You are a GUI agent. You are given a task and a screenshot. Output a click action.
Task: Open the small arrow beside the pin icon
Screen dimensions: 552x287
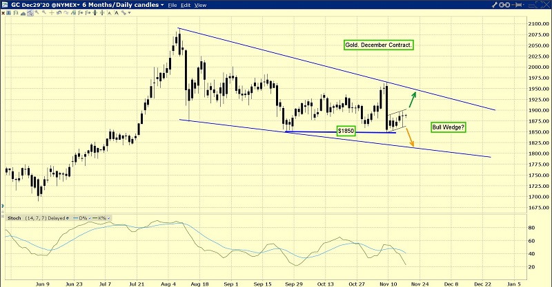coord(524,5)
